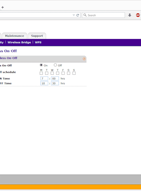Open the Wireless Bridge submenu item

pos(19,43)
